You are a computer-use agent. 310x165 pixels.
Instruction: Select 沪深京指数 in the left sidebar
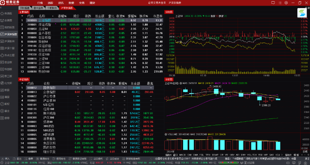coord(9,34)
